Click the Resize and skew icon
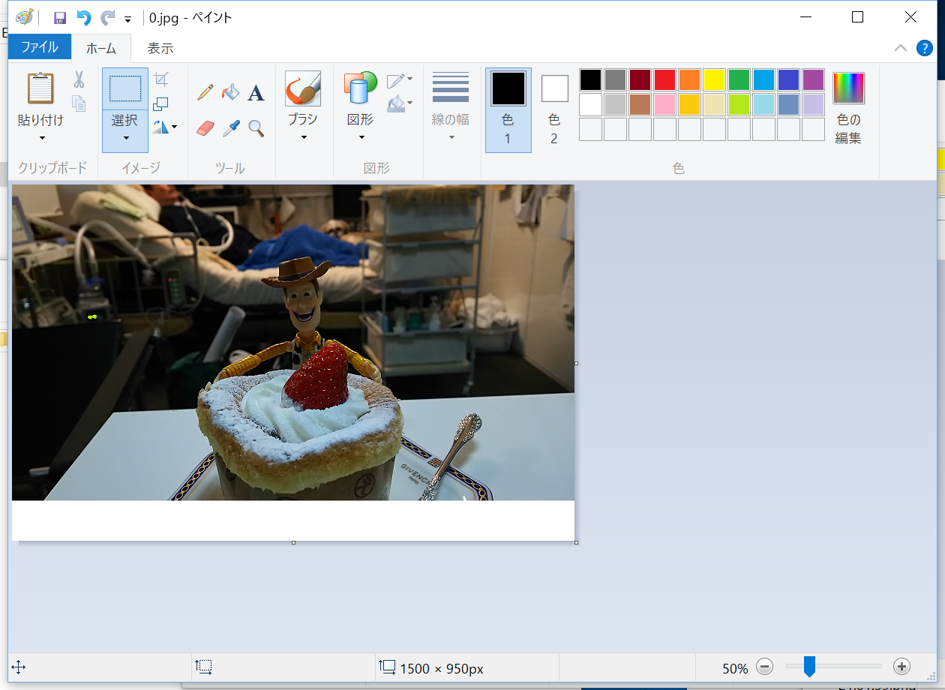This screenshot has width=945, height=690. 160,103
